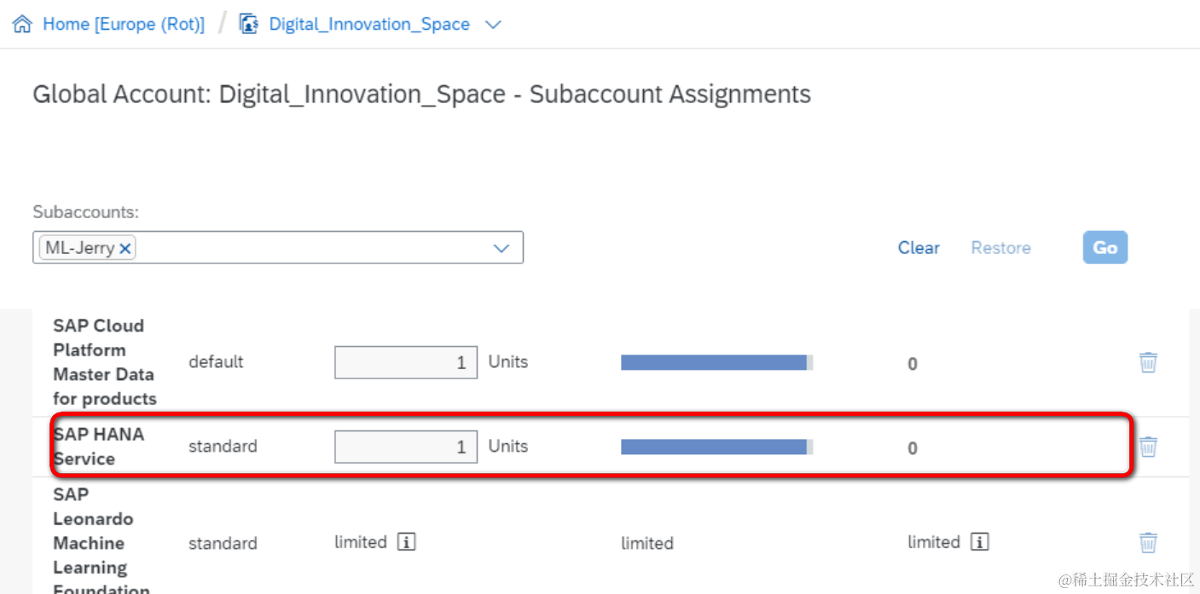Delete the SAP Cloud Platform Master Data assignment
1200x594 pixels.
(1148, 362)
